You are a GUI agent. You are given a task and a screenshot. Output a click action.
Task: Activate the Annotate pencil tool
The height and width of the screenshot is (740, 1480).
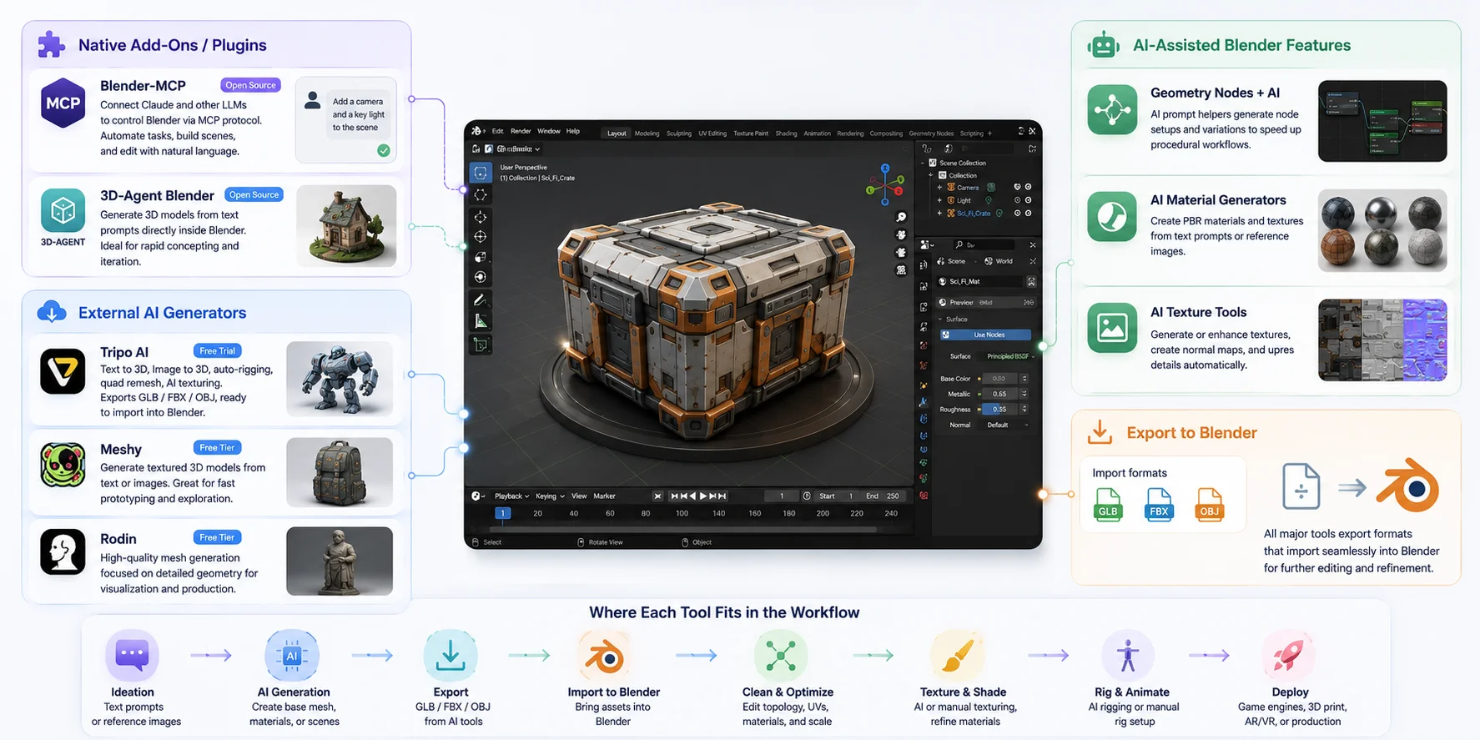coord(480,300)
